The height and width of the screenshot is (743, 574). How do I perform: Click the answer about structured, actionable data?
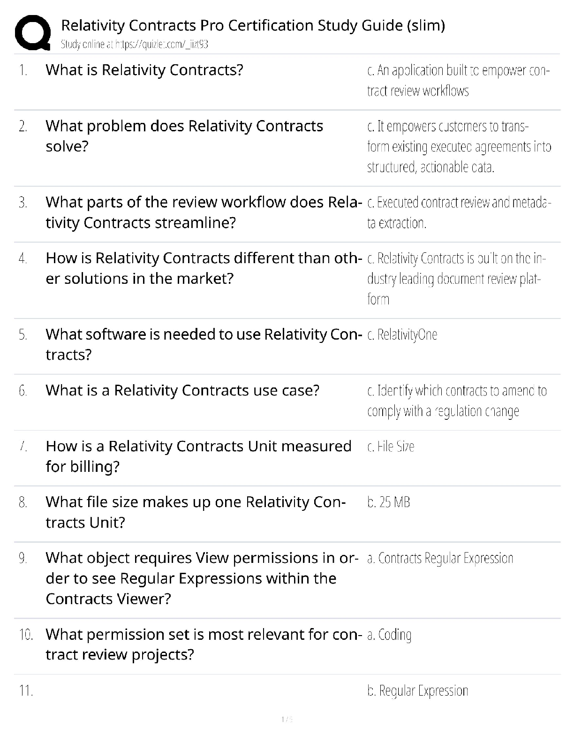point(459,146)
